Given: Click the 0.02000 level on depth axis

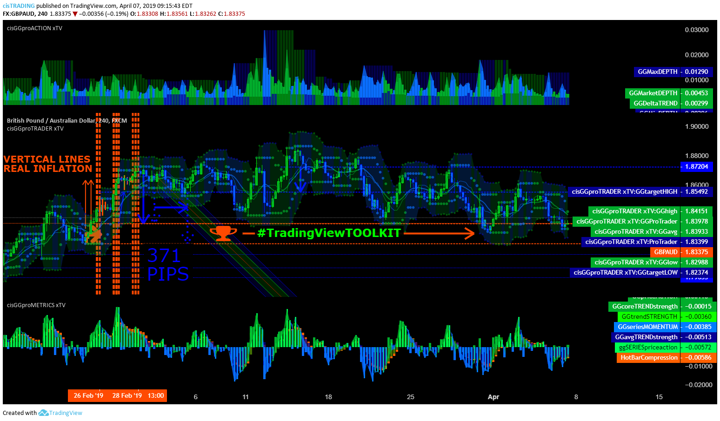Looking at the screenshot, I should [x=697, y=55].
